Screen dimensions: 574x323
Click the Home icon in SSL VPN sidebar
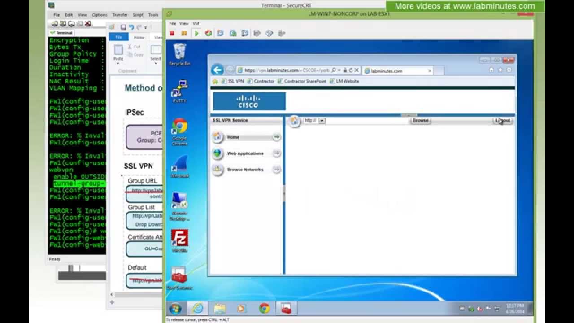click(217, 137)
